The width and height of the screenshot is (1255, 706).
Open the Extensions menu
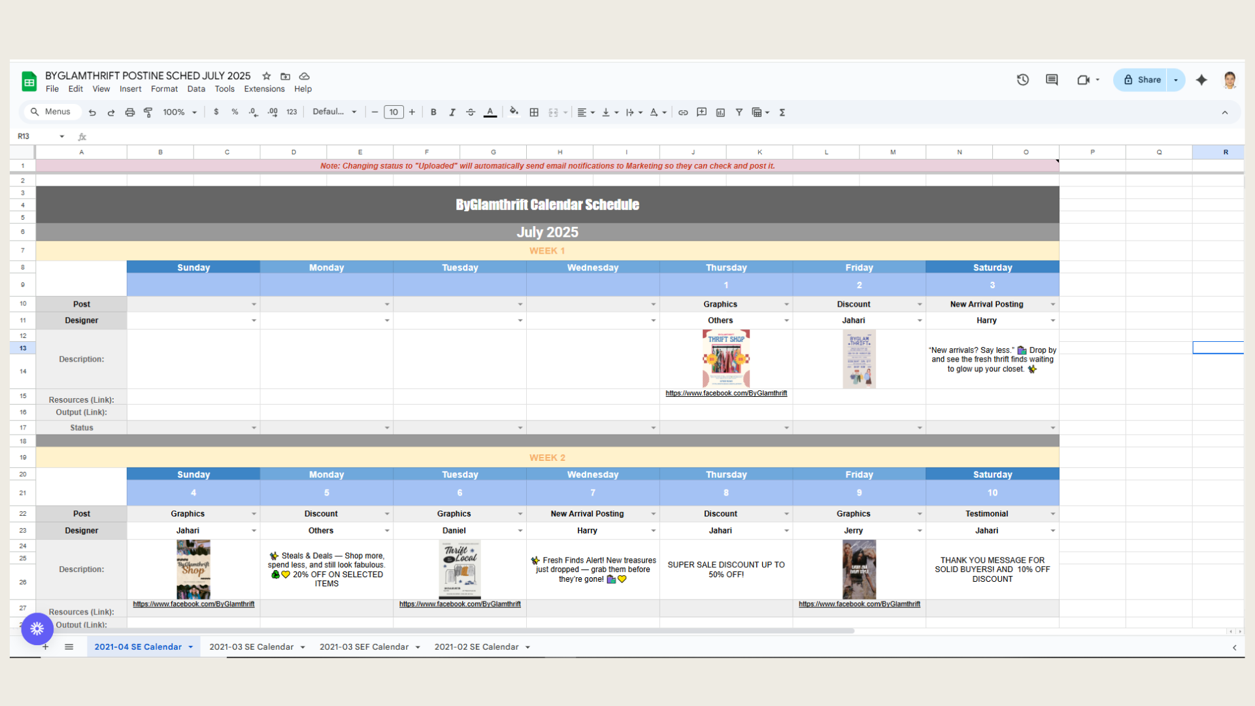click(264, 89)
